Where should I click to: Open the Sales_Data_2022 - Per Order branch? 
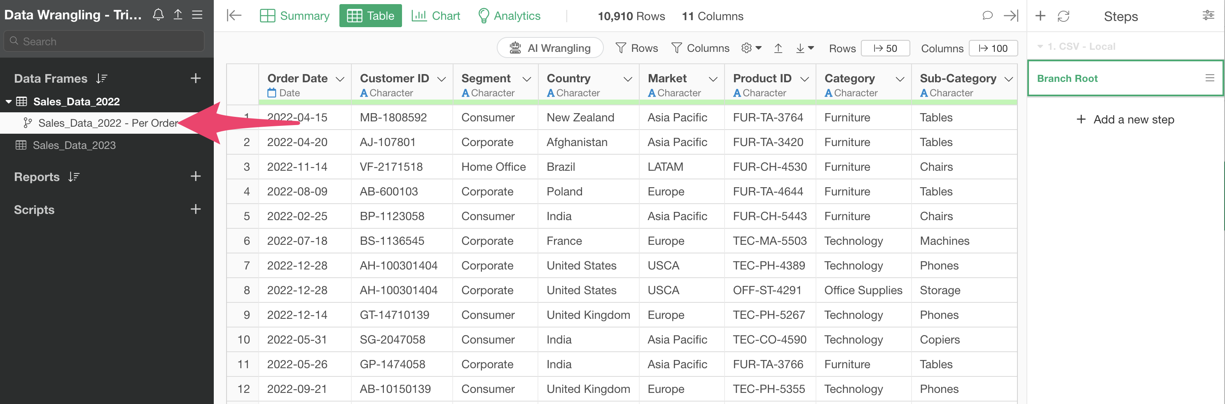tap(108, 123)
